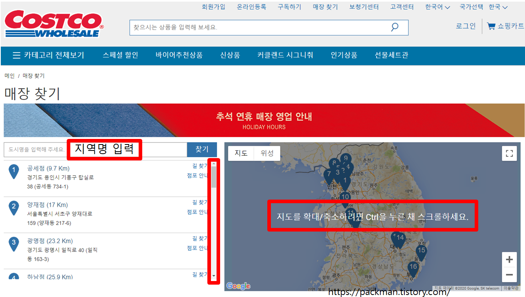Click 점포 안내 for 광명점
Viewport: 525px width, 297px height.
pyautogui.click(x=197, y=248)
